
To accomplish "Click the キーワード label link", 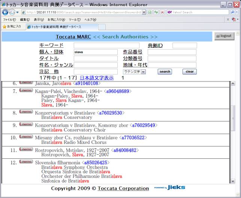I will [51, 45].
